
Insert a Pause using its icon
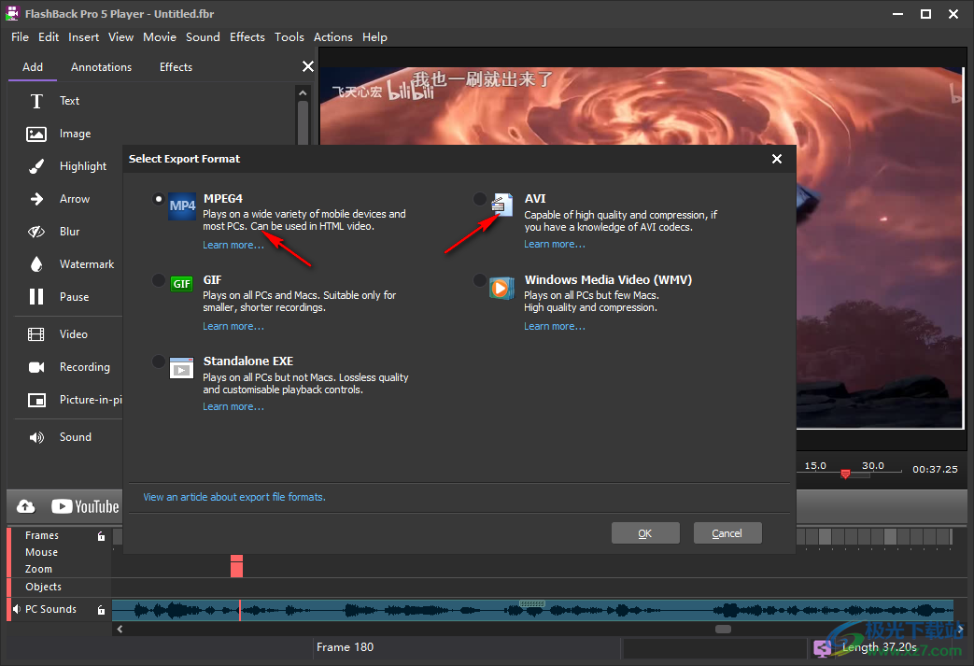pos(36,296)
